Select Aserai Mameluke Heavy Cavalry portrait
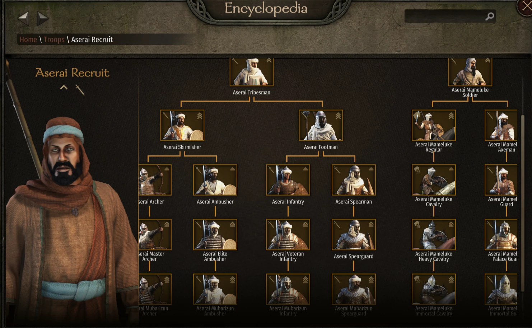 point(434,235)
